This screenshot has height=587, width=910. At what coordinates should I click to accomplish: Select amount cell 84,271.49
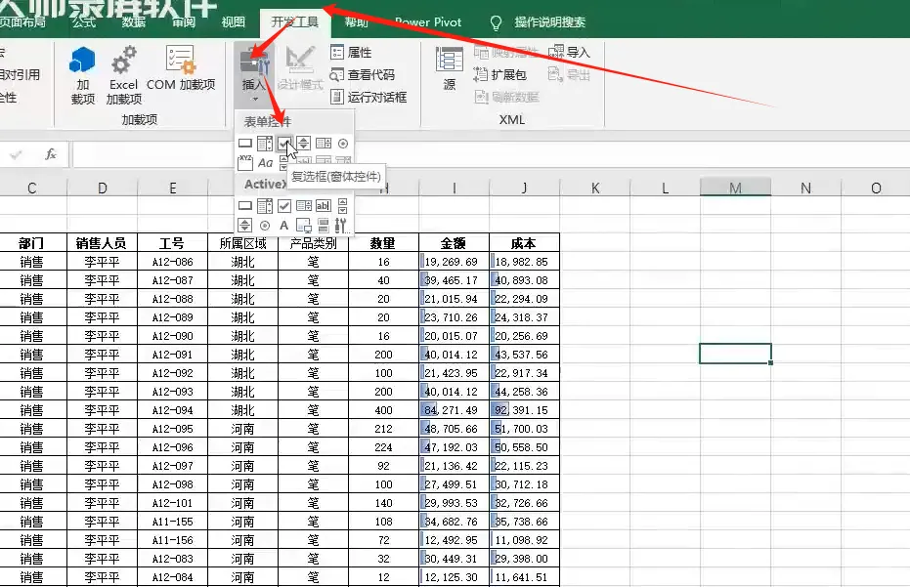coord(454,410)
